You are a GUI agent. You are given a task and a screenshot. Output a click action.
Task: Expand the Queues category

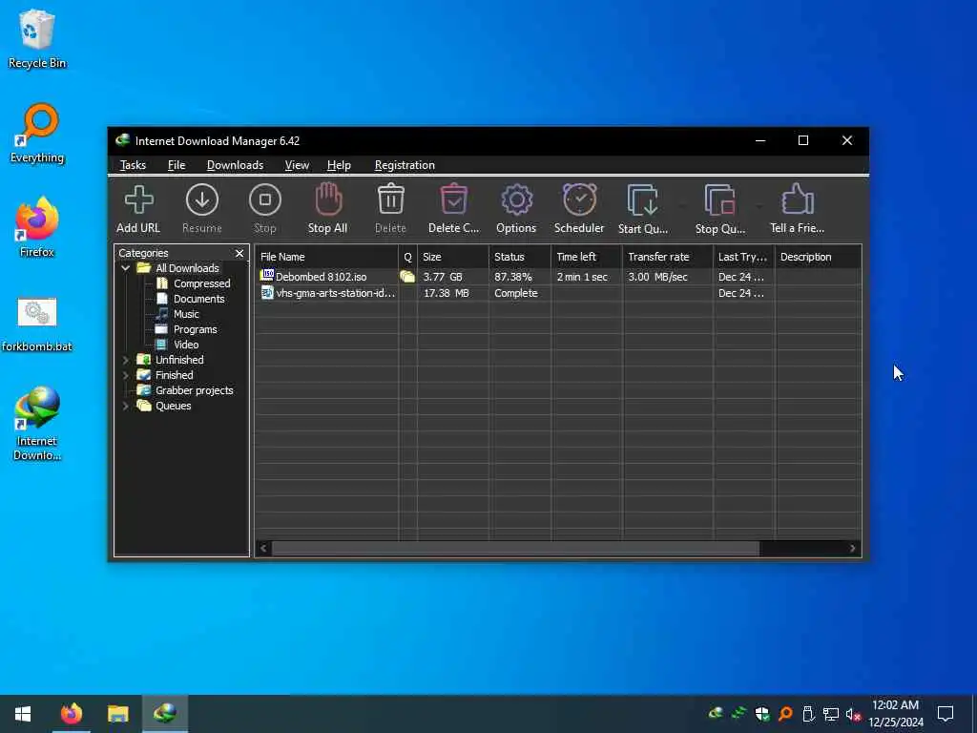pyautogui.click(x=125, y=406)
